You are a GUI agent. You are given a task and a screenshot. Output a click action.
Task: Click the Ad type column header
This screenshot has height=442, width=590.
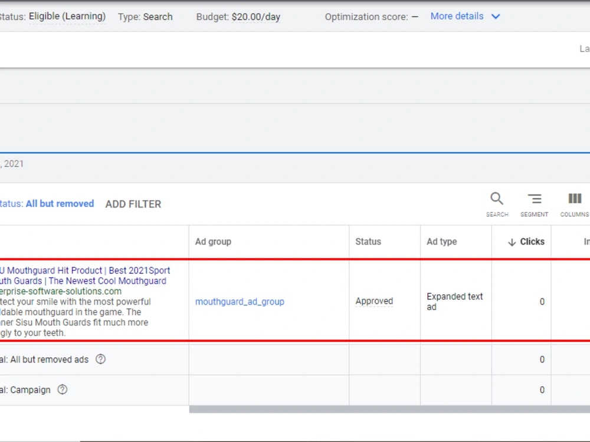(x=442, y=242)
